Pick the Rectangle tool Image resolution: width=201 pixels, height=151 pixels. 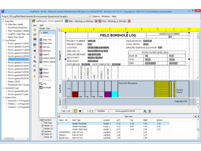click(x=45, y=87)
